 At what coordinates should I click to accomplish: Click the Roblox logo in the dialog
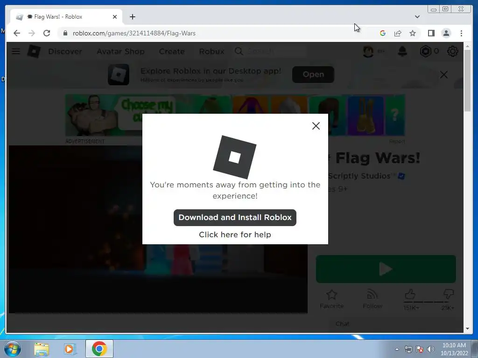(x=234, y=157)
